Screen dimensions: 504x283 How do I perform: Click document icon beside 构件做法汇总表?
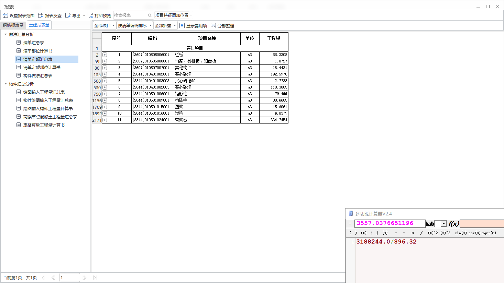pyautogui.click(x=19, y=75)
